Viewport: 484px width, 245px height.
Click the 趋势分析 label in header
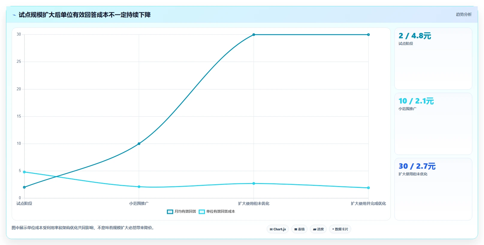464,14
